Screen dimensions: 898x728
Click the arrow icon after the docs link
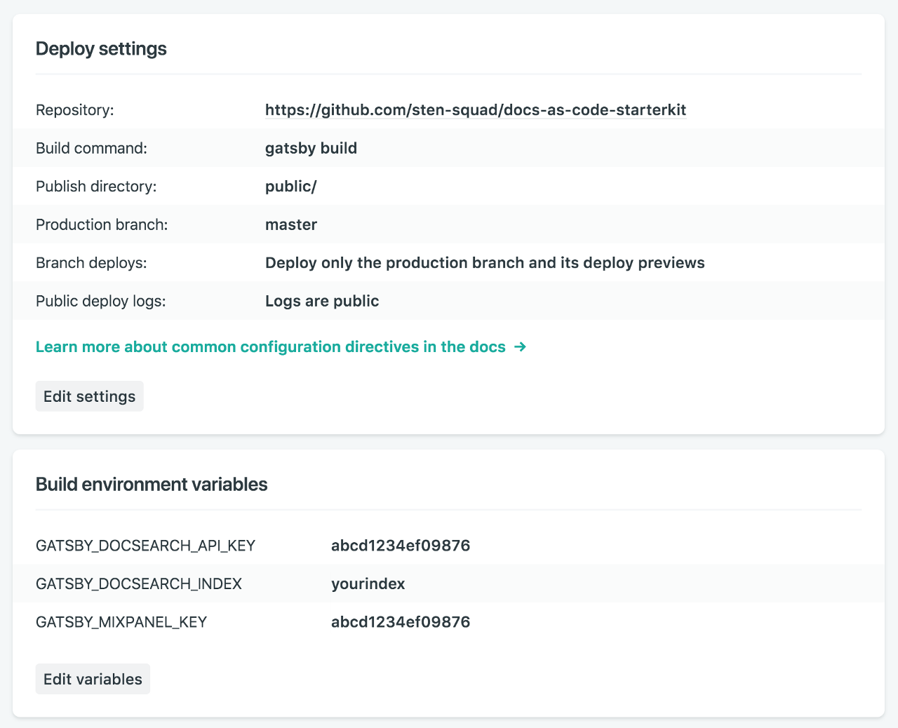(520, 346)
